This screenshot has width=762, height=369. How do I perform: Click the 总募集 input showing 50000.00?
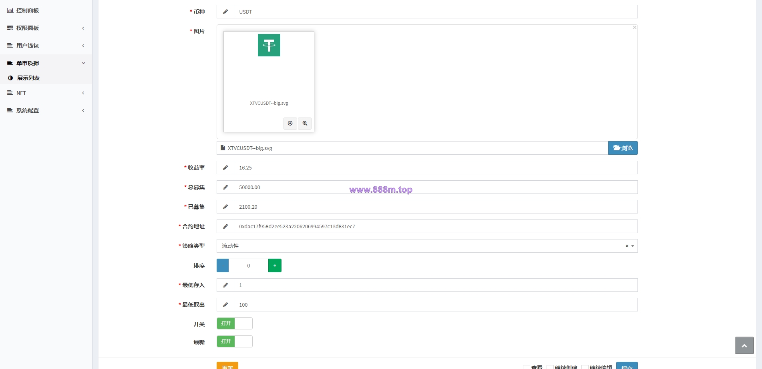tap(436, 187)
